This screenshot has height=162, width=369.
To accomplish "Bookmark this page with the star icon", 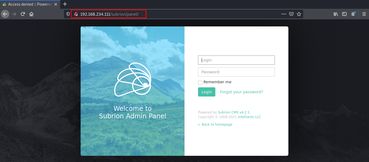I will [x=299, y=14].
